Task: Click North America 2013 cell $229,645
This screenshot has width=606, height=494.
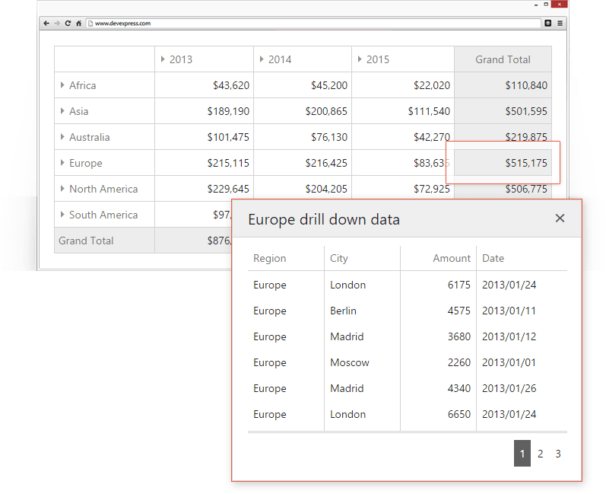Action: [204, 189]
